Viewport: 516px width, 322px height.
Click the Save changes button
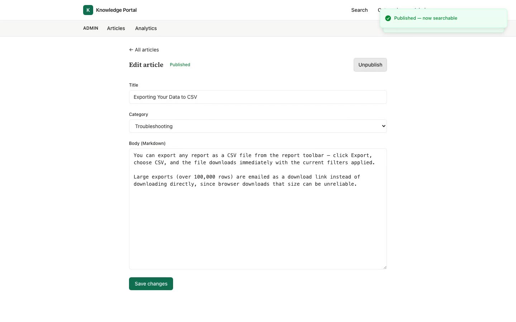[x=151, y=284]
